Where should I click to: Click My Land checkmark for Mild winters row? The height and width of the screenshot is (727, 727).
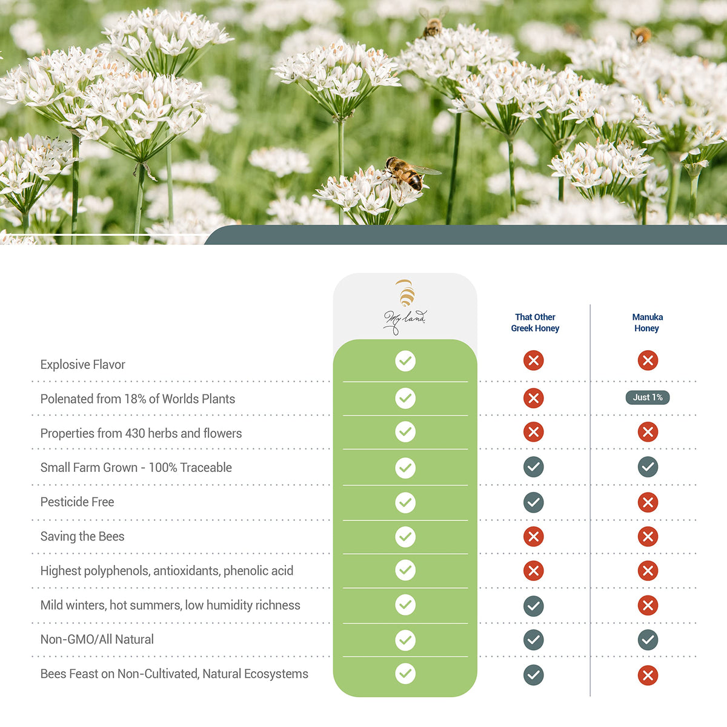point(405,605)
